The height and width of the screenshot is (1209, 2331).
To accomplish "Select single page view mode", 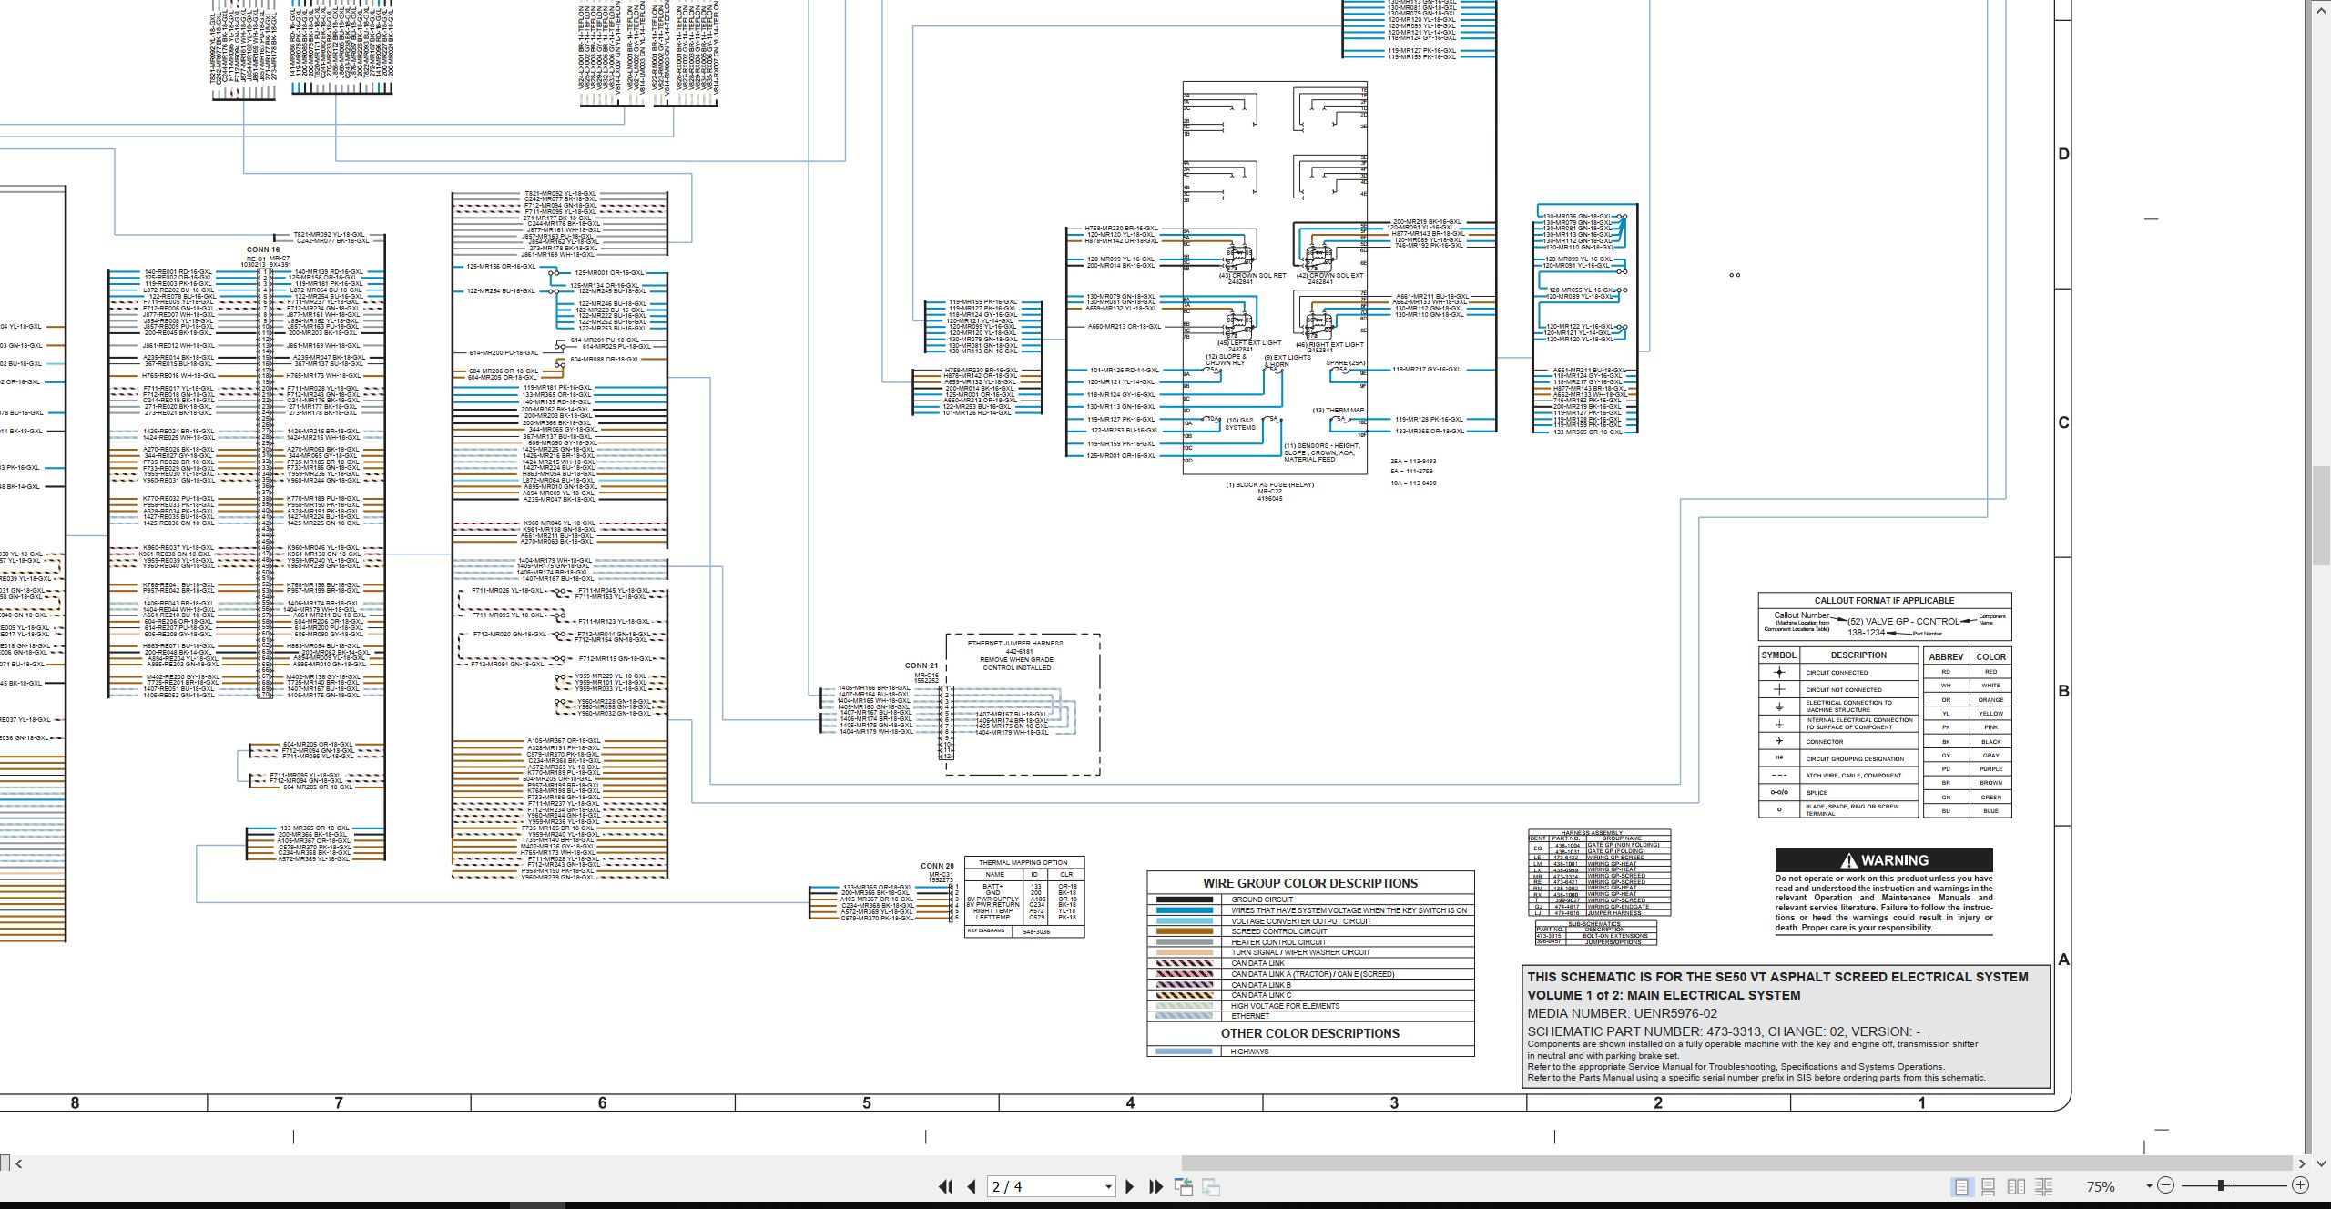I will click(1961, 1186).
